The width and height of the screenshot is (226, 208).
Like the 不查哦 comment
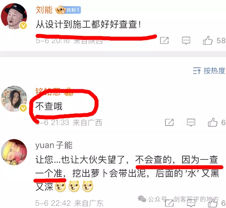pos(213,122)
